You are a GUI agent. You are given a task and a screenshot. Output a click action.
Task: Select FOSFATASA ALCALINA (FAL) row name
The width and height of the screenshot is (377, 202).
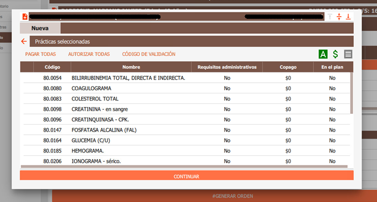pyautogui.click(x=104, y=130)
